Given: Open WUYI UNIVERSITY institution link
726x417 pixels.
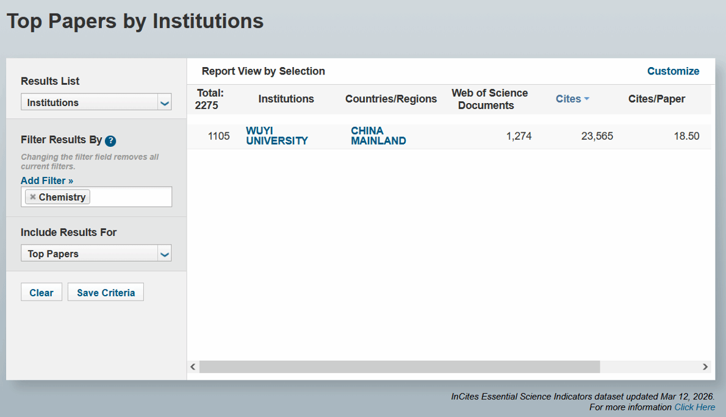Looking at the screenshot, I should [x=276, y=136].
